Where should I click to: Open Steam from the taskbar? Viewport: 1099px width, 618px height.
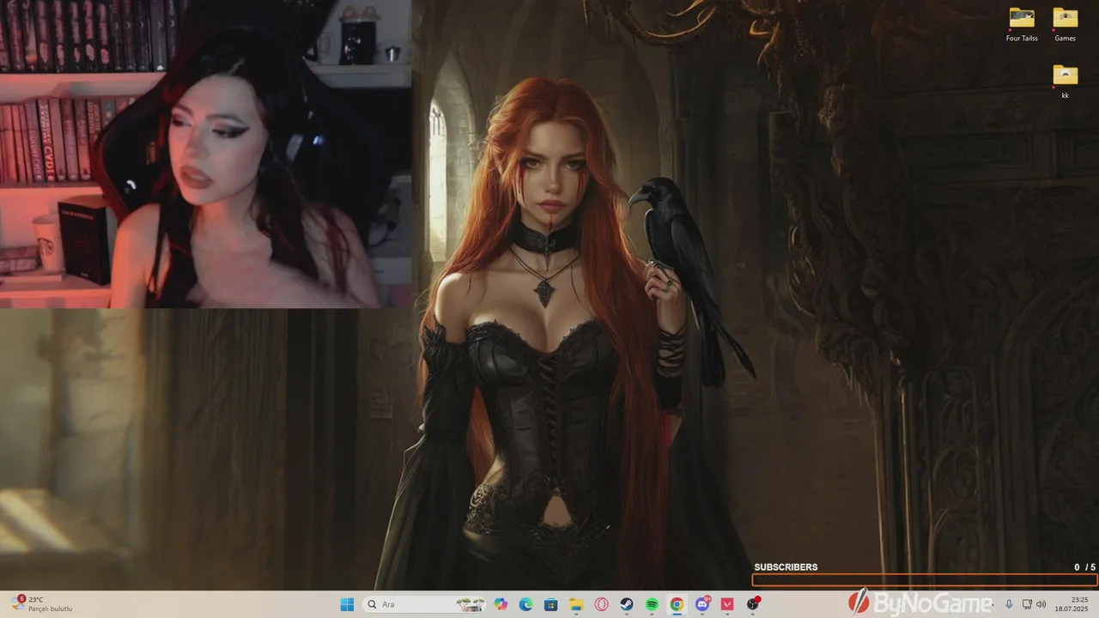pos(627,604)
